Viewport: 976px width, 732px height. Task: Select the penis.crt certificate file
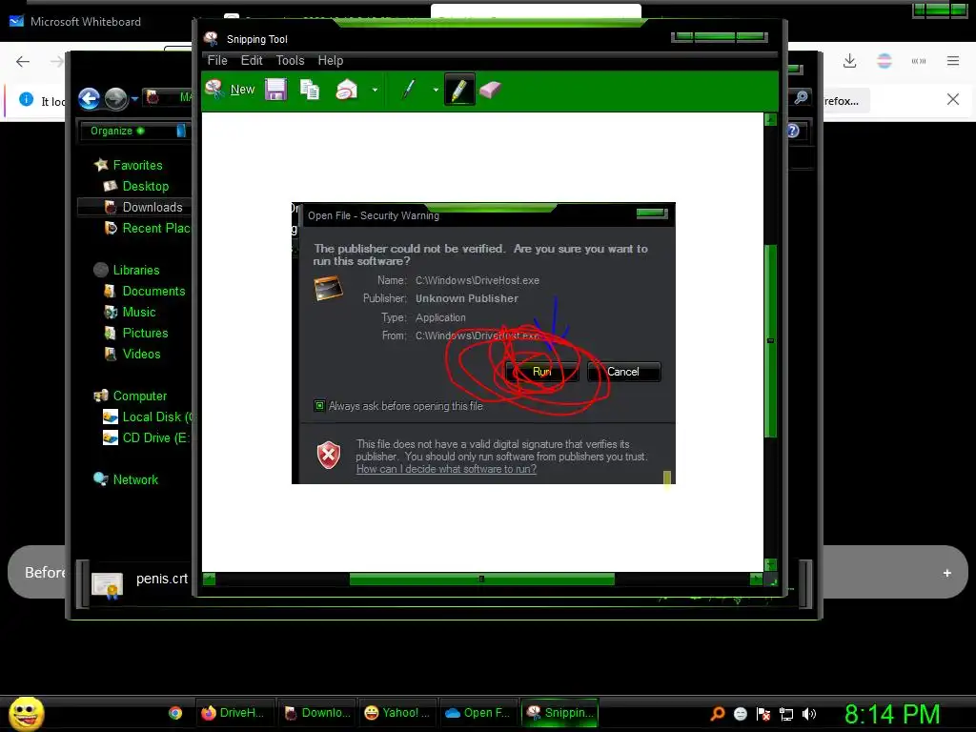[141, 582]
